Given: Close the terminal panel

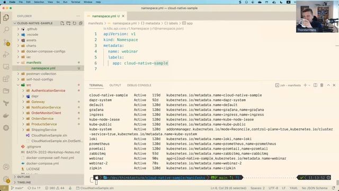Looking at the screenshot, I should pos(334,85).
